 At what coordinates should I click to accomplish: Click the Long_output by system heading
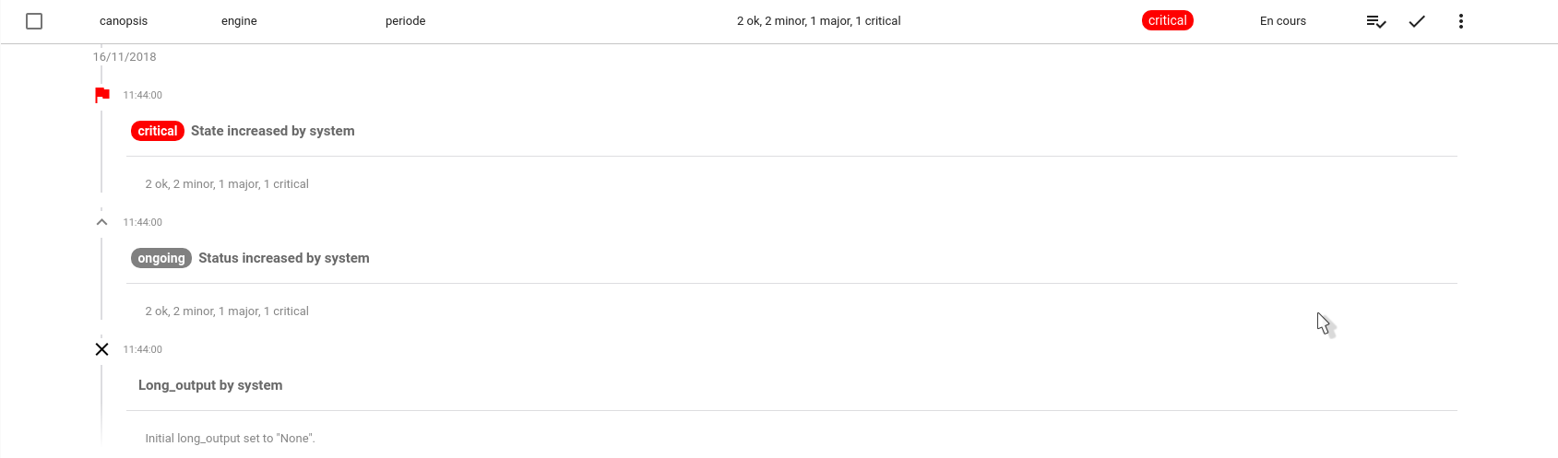[210, 385]
